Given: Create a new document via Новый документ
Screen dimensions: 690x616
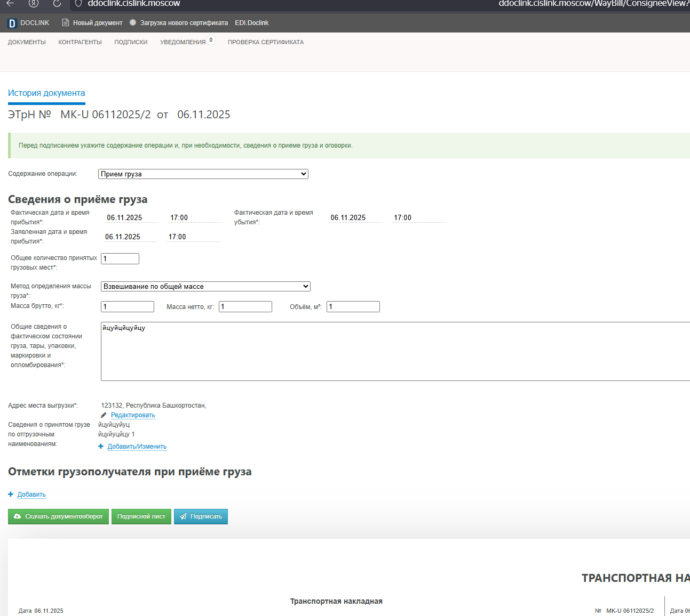Looking at the screenshot, I should [x=92, y=23].
